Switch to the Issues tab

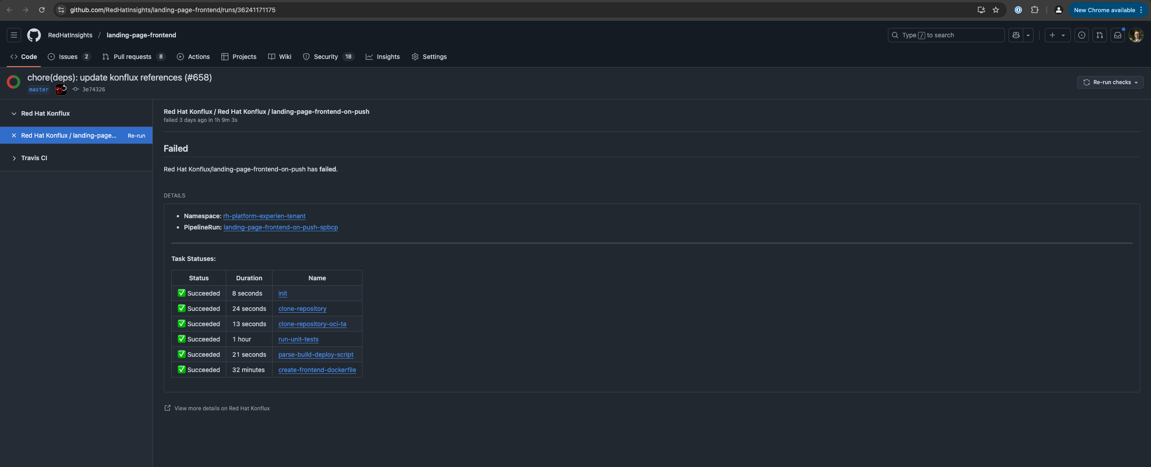point(69,57)
